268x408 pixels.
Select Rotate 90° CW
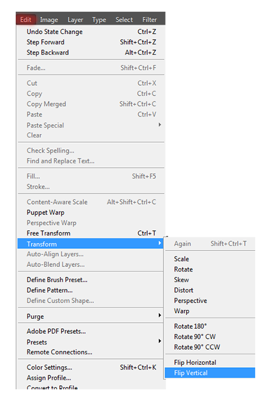pos(210,336)
